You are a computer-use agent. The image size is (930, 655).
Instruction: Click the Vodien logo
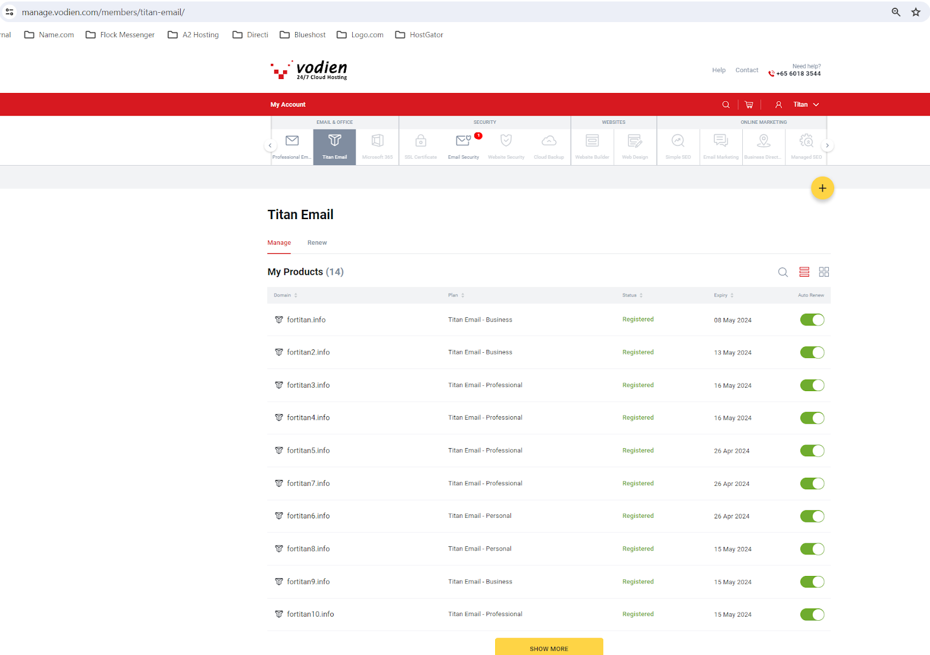pos(309,70)
